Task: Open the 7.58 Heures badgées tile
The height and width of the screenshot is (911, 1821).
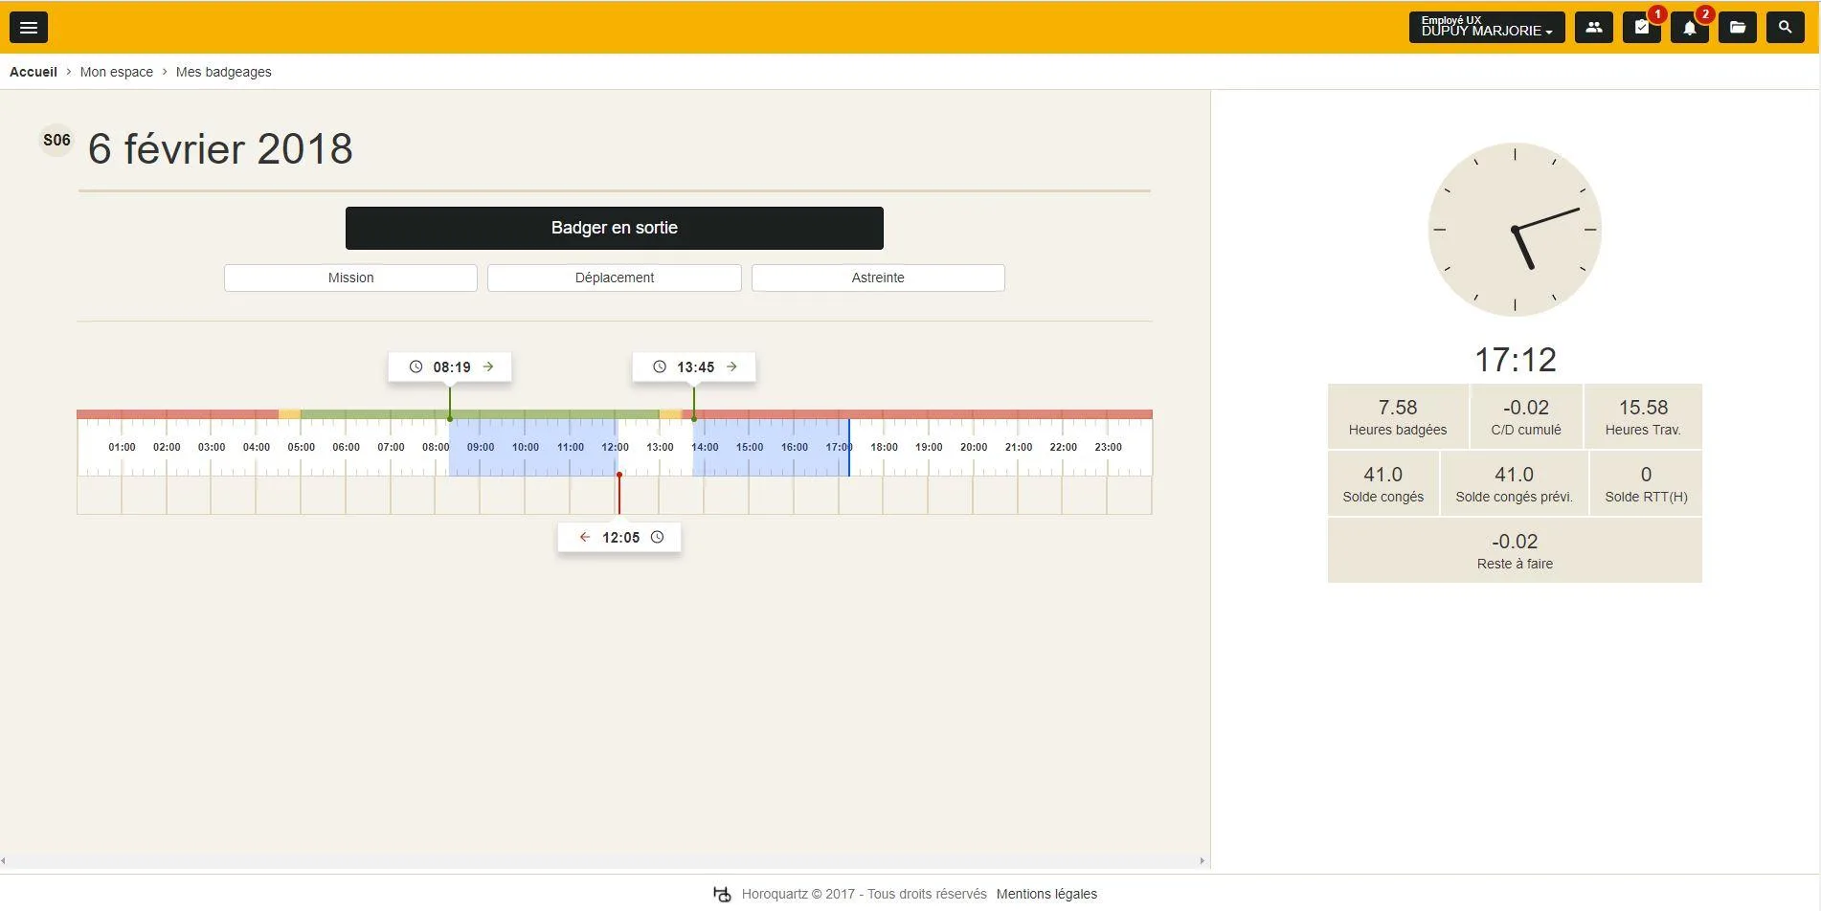Action: [x=1398, y=417]
